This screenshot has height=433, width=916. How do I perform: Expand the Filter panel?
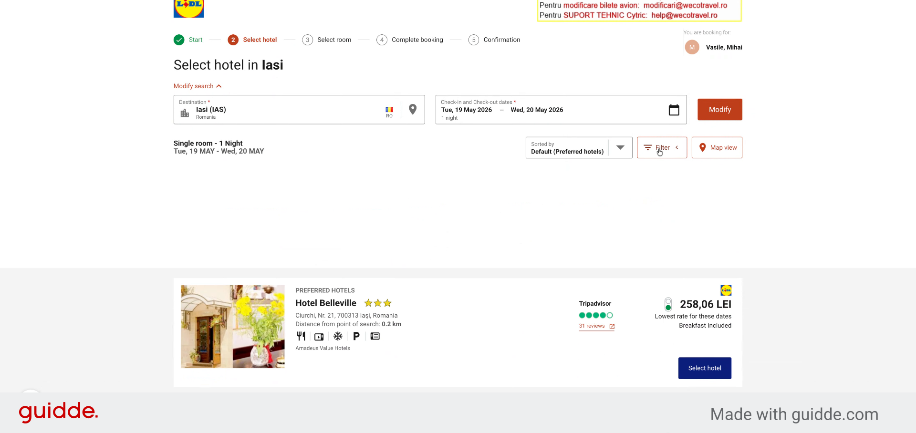662,148
